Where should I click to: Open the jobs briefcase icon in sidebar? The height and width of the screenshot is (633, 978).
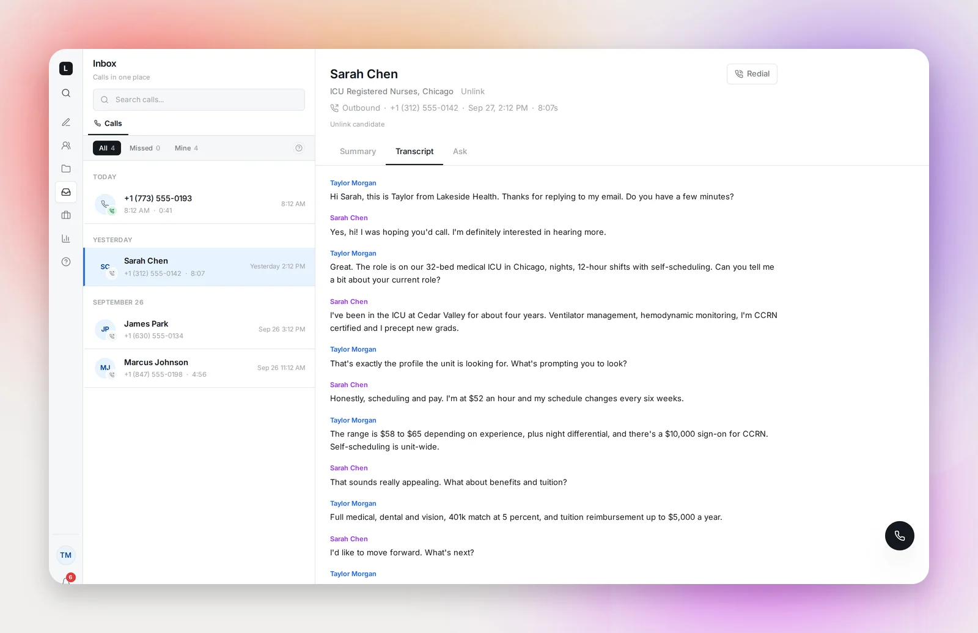point(66,215)
